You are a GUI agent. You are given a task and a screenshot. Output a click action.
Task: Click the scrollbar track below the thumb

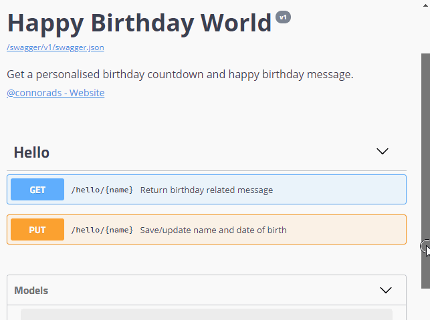pyautogui.click(x=425, y=304)
